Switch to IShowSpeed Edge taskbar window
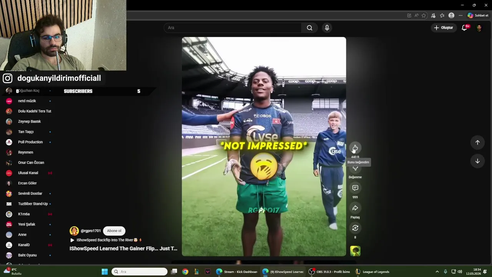The height and width of the screenshot is (277, 492). tap(283, 272)
